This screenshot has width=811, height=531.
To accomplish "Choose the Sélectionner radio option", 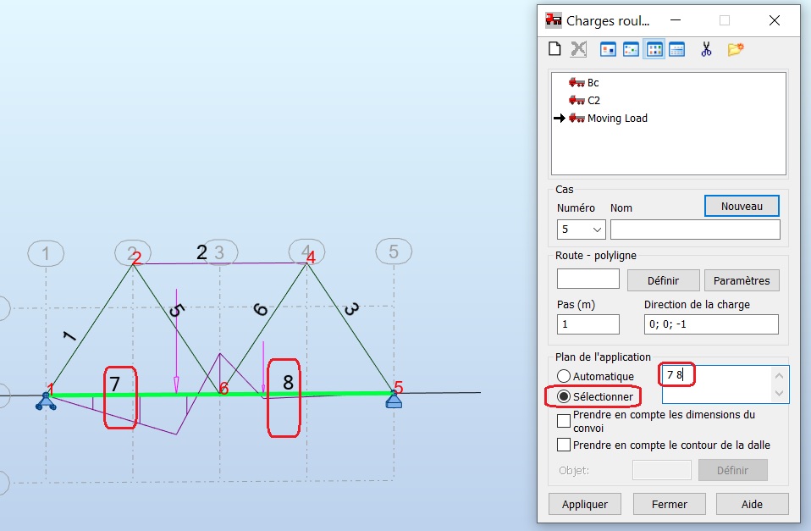I will [564, 396].
